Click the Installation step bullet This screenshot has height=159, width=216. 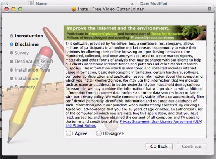coord(12,78)
